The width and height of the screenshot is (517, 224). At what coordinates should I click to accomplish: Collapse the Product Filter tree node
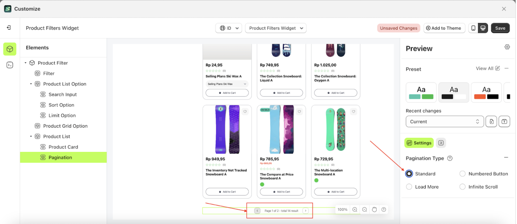click(25, 63)
